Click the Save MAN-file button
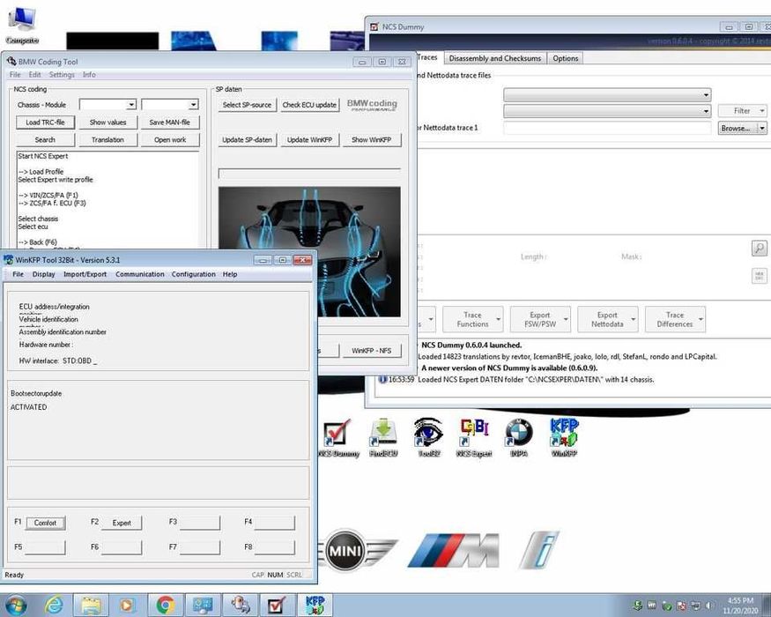771x617 pixels. click(x=170, y=122)
